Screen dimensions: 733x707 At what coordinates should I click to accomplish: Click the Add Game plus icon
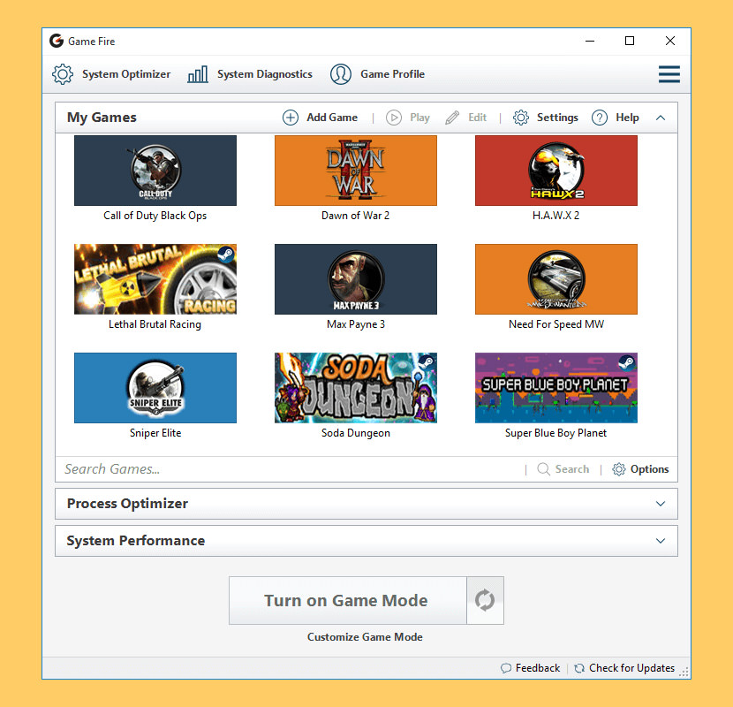click(291, 118)
